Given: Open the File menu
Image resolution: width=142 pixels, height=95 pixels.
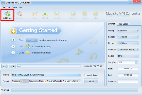Looking at the screenshot, I should [4, 7].
